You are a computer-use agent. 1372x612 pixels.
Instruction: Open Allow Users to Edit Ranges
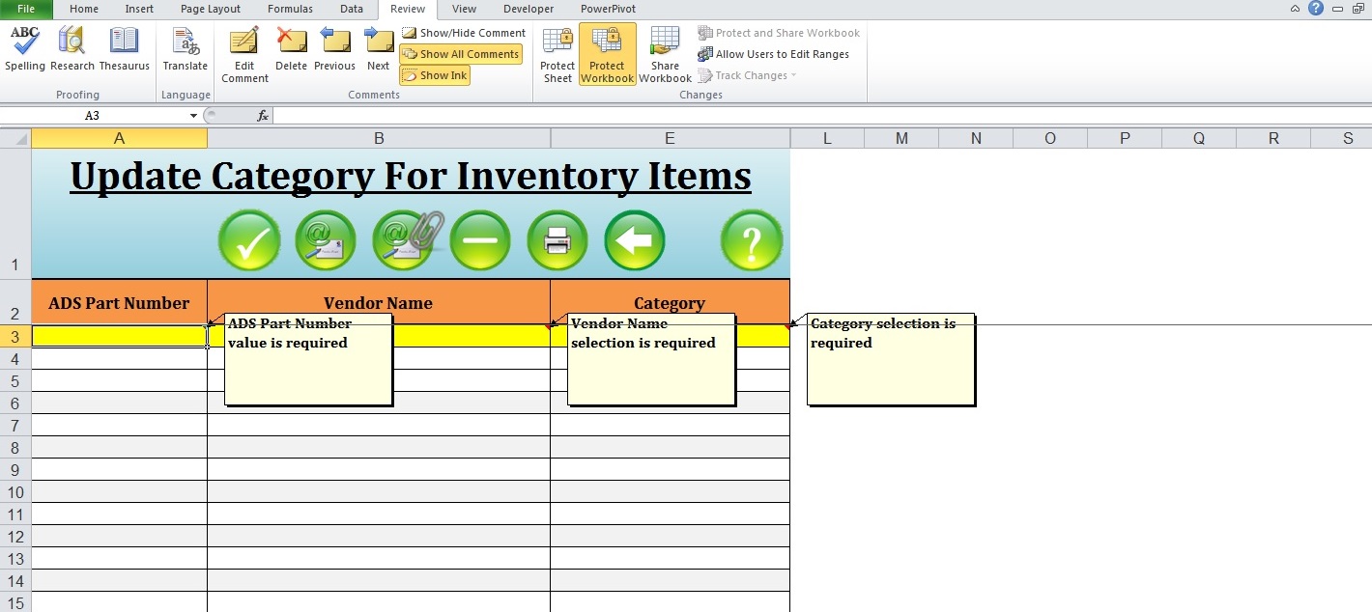pyautogui.click(x=774, y=54)
